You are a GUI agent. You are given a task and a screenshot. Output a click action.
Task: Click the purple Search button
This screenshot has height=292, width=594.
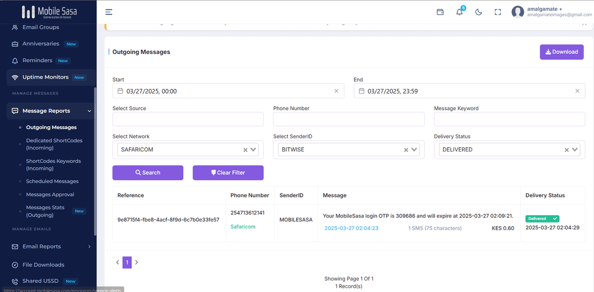point(148,173)
